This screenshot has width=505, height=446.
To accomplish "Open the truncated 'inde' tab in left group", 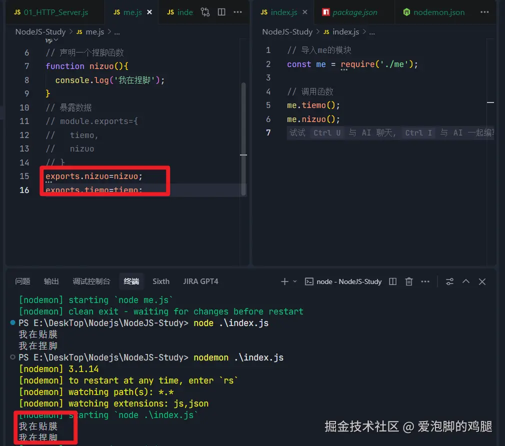I will click(180, 12).
